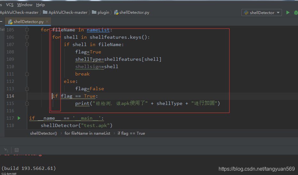This screenshot has height=175, width=298.
Task: Click the shellsign variable on line 110
Action: [x=88, y=67]
